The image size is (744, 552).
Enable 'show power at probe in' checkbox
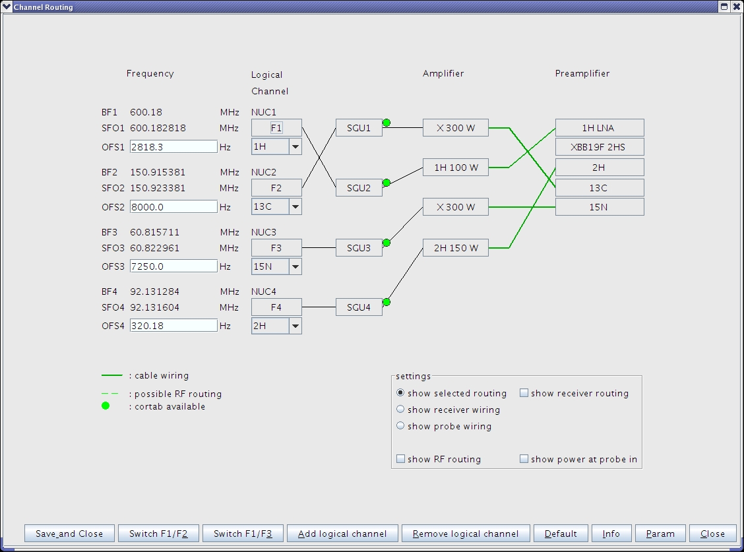[x=524, y=459]
